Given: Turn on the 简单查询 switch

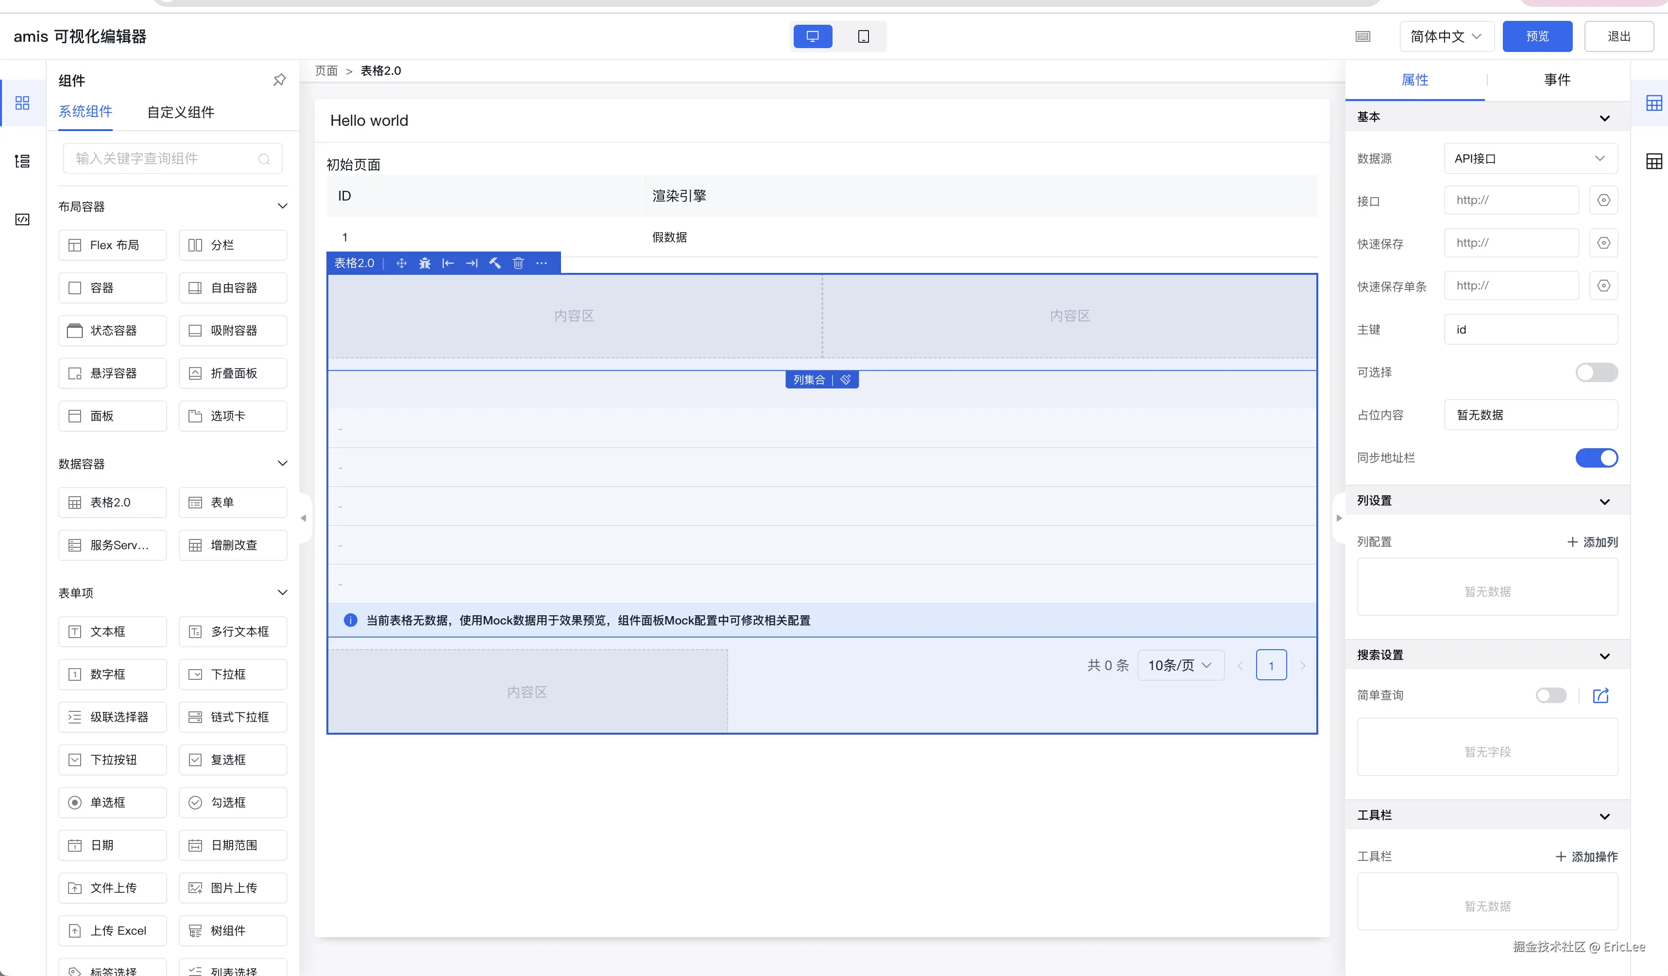Looking at the screenshot, I should pos(1551,695).
